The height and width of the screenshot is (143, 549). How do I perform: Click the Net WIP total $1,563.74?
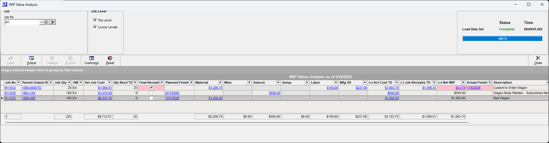pyautogui.click(x=451, y=117)
